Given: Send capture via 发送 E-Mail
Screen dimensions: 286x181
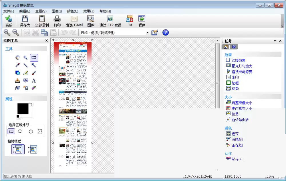Looking at the screenshot, I should [x=74, y=21].
